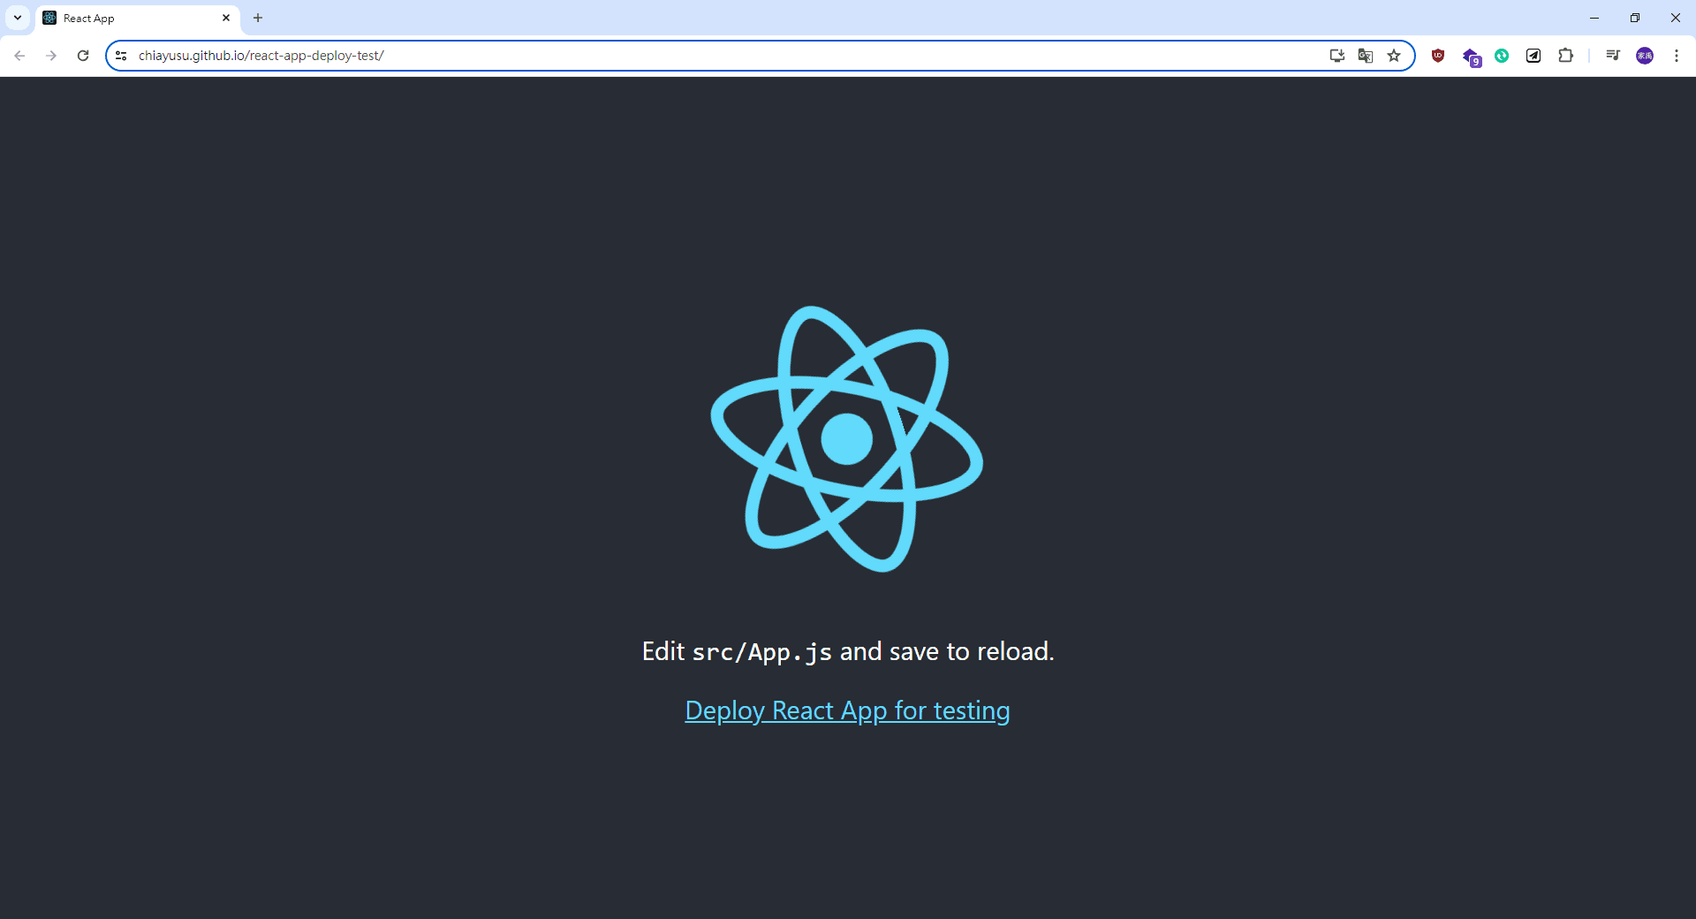Click the browser back arrow
Viewport: 1696px width, 919px height.
(19, 56)
